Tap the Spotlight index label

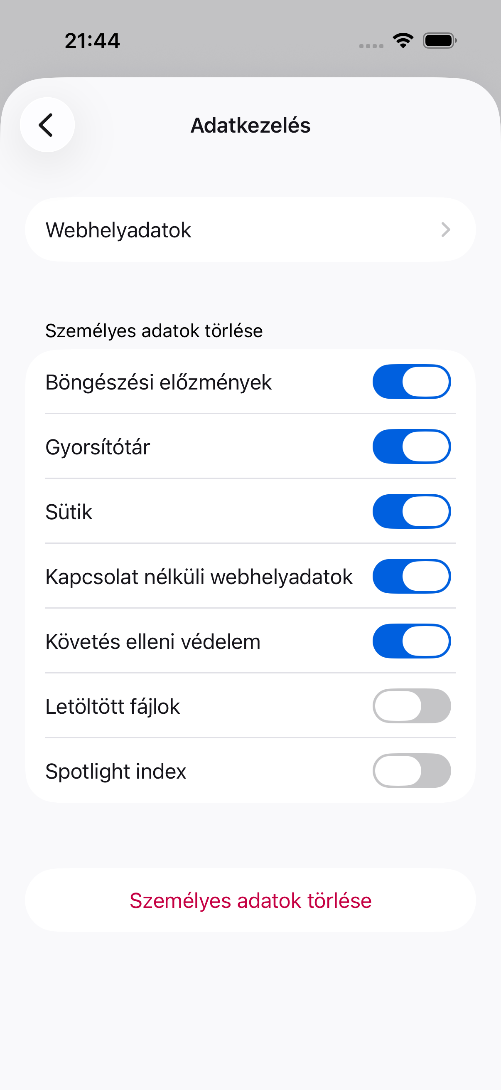[x=116, y=771]
